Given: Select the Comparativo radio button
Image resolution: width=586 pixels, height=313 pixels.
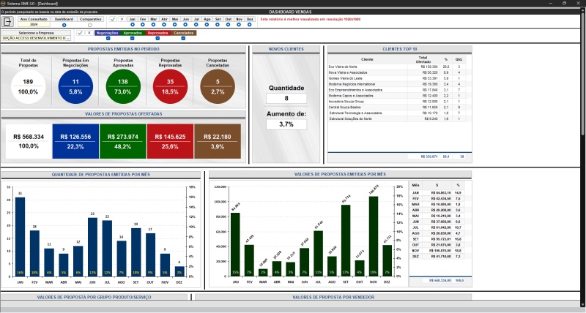Looking at the screenshot, I should 89,25.
